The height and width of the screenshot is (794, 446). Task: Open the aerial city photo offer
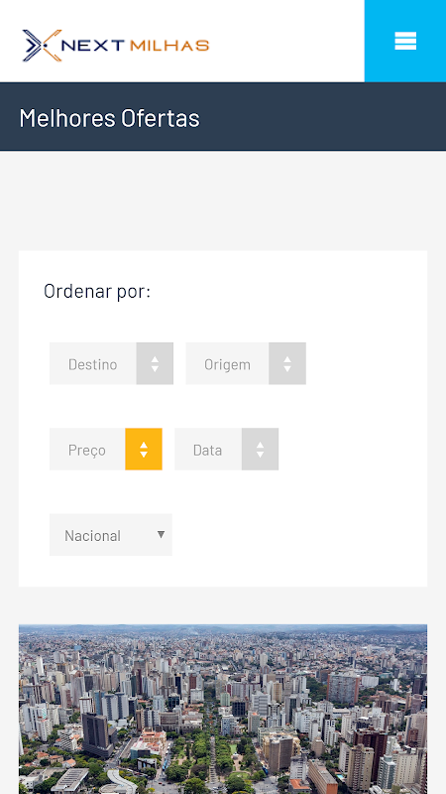223,709
